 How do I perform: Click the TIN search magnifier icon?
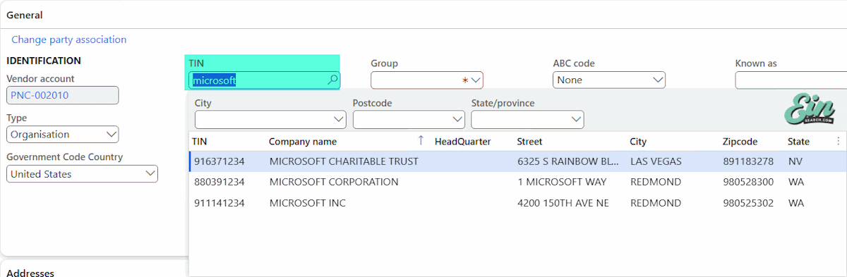332,80
